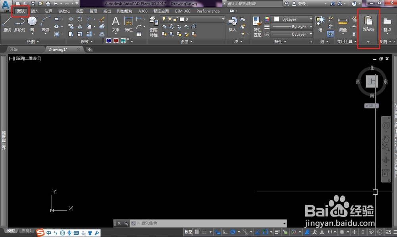397x237 pixels.
Task: Toggle group selection mode in Group panel
Action: [330, 34]
